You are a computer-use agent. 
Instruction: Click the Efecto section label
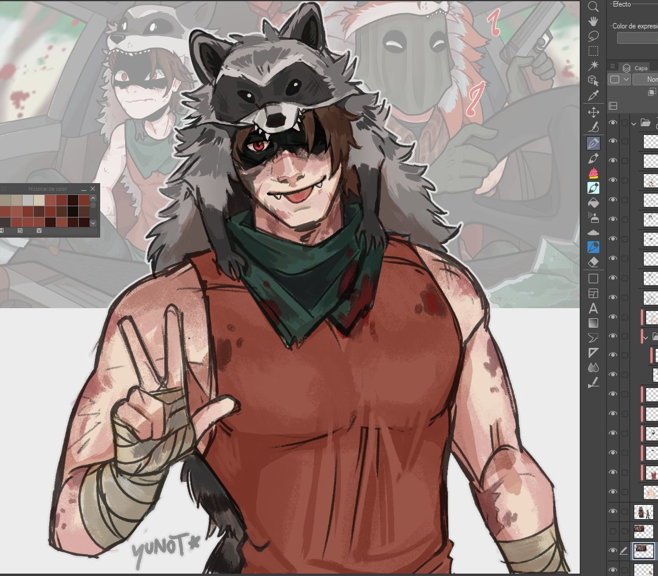point(621,4)
